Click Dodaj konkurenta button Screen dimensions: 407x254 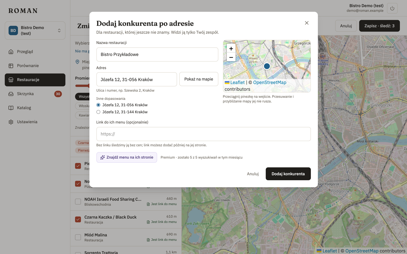[288, 174]
